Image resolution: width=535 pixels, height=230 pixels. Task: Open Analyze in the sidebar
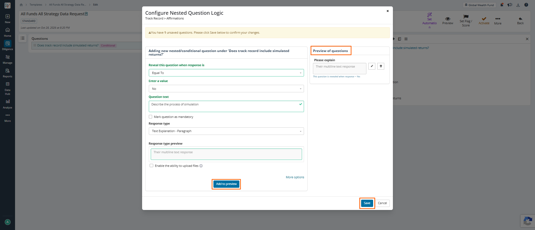(8, 104)
